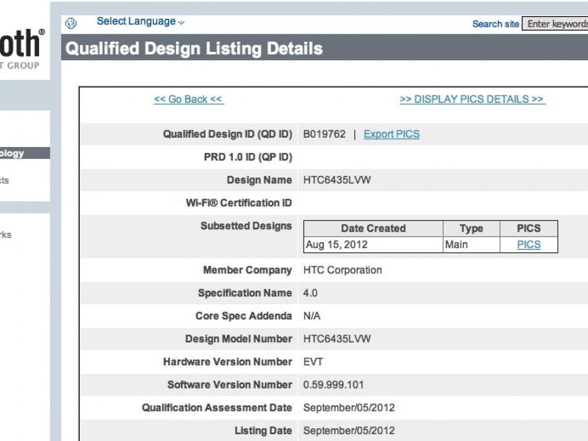Click the QD ID value B019762

tap(324, 134)
